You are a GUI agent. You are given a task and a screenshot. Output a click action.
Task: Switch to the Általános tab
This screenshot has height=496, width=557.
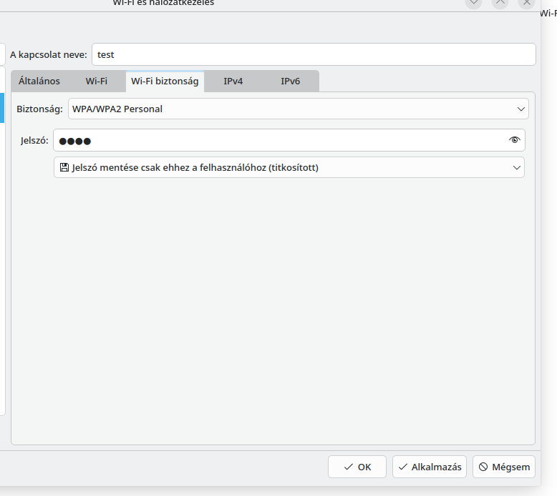click(x=39, y=81)
